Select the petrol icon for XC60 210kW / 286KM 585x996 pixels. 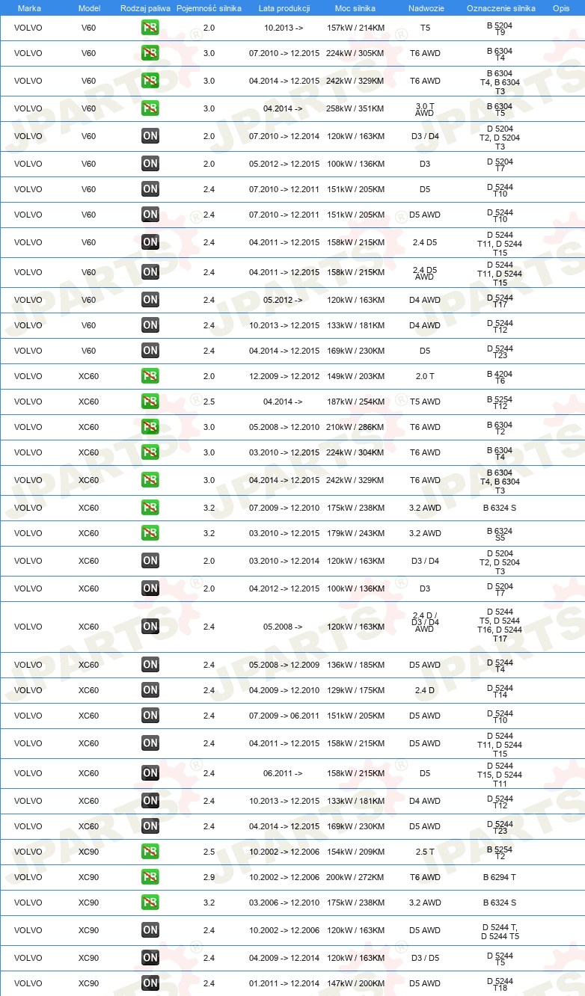(150, 427)
